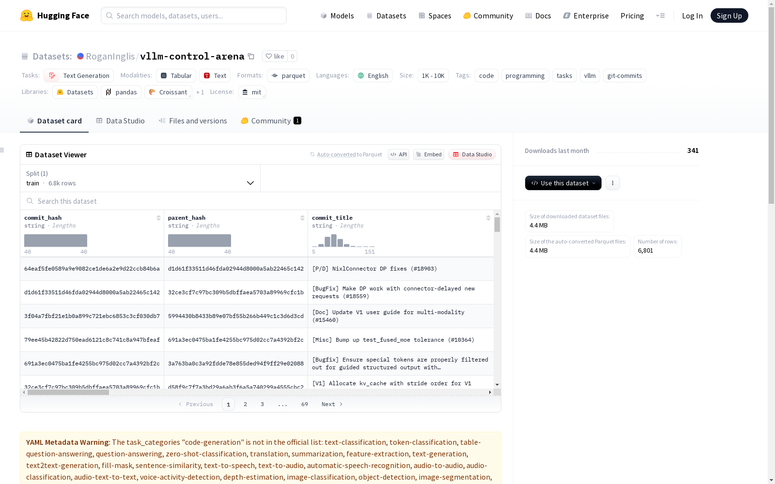Click the search magnifier in dataset search
The height and width of the screenshot is (484, 775).
(x=30, y=201)
